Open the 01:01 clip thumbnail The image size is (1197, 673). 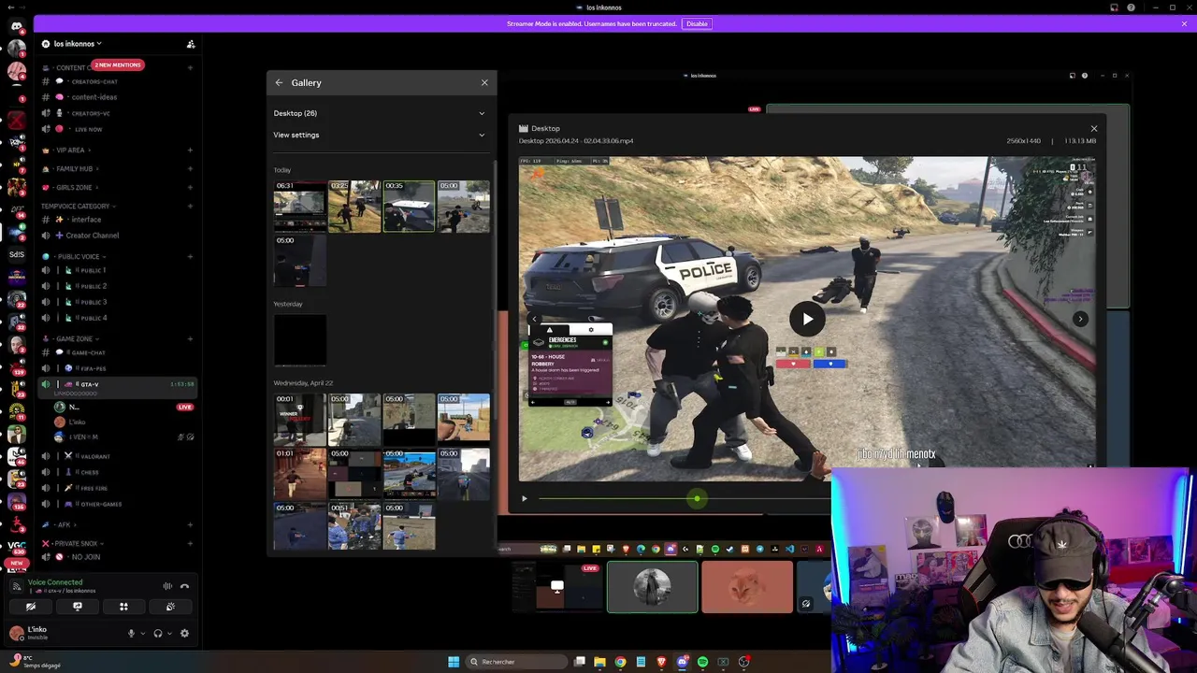[x=299, y=473]
